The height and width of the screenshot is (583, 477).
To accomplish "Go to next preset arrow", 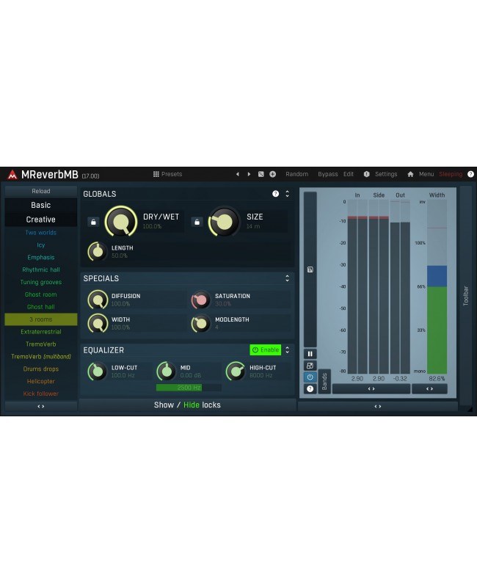I will (x=249, y=174).
